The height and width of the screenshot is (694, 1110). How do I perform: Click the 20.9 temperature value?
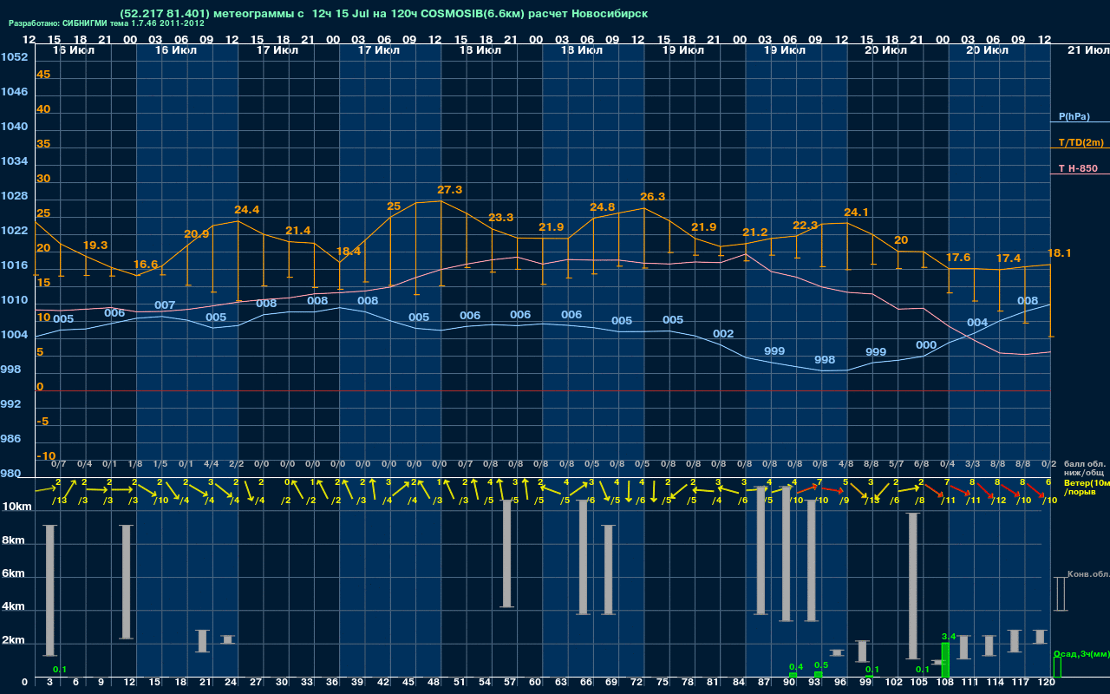197,234
